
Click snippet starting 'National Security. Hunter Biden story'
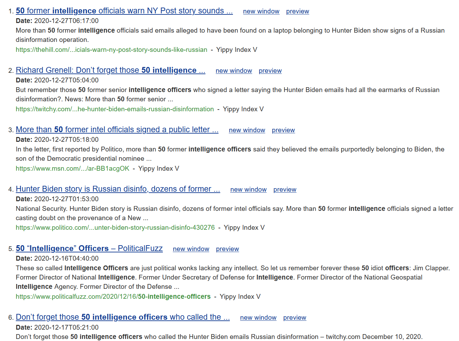tap(234, 213)
